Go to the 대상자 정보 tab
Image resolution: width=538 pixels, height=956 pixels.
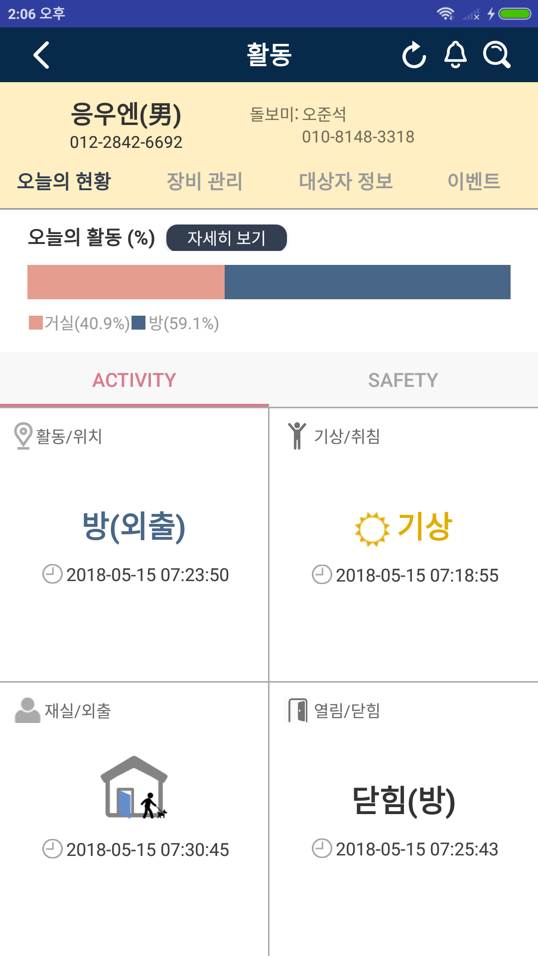(x=346, y=181)
